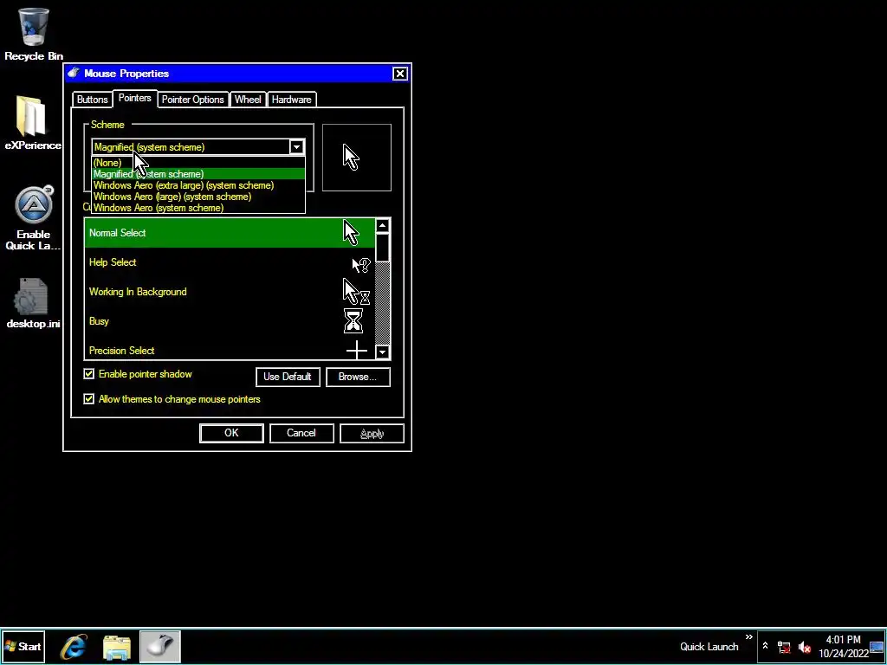887x665 pixels.
Task: Click the mouse icon in the title bar
Action: (x=74, y=73)
